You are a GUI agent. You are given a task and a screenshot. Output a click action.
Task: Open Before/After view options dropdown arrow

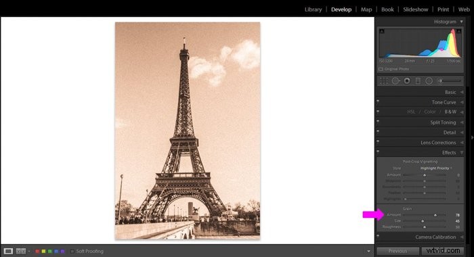click(29, 252)
